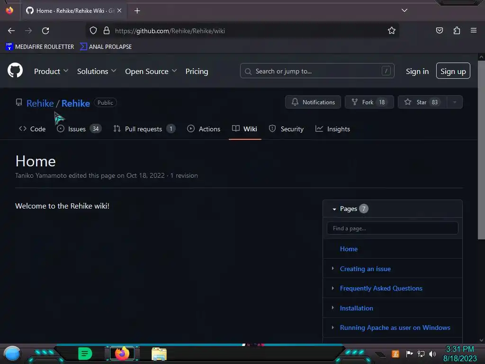This screenshot has width=485, height=364.
Task: Open the Extensions puzzle icon
Action: (457, 31)
